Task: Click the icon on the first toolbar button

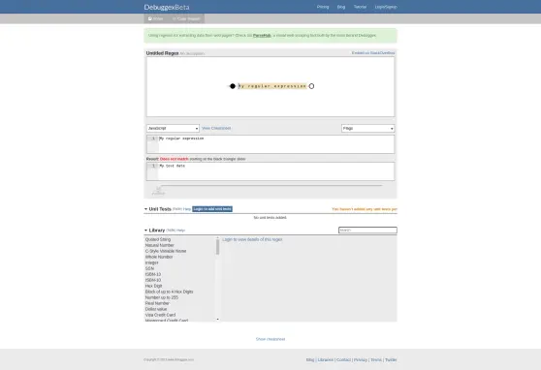Action: [x=150, y=18]
